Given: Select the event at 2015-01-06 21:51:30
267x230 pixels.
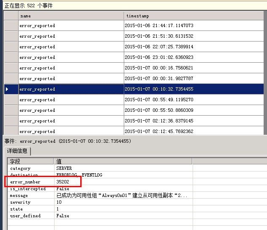Looking at the screenshot, I should click(159, 36).
